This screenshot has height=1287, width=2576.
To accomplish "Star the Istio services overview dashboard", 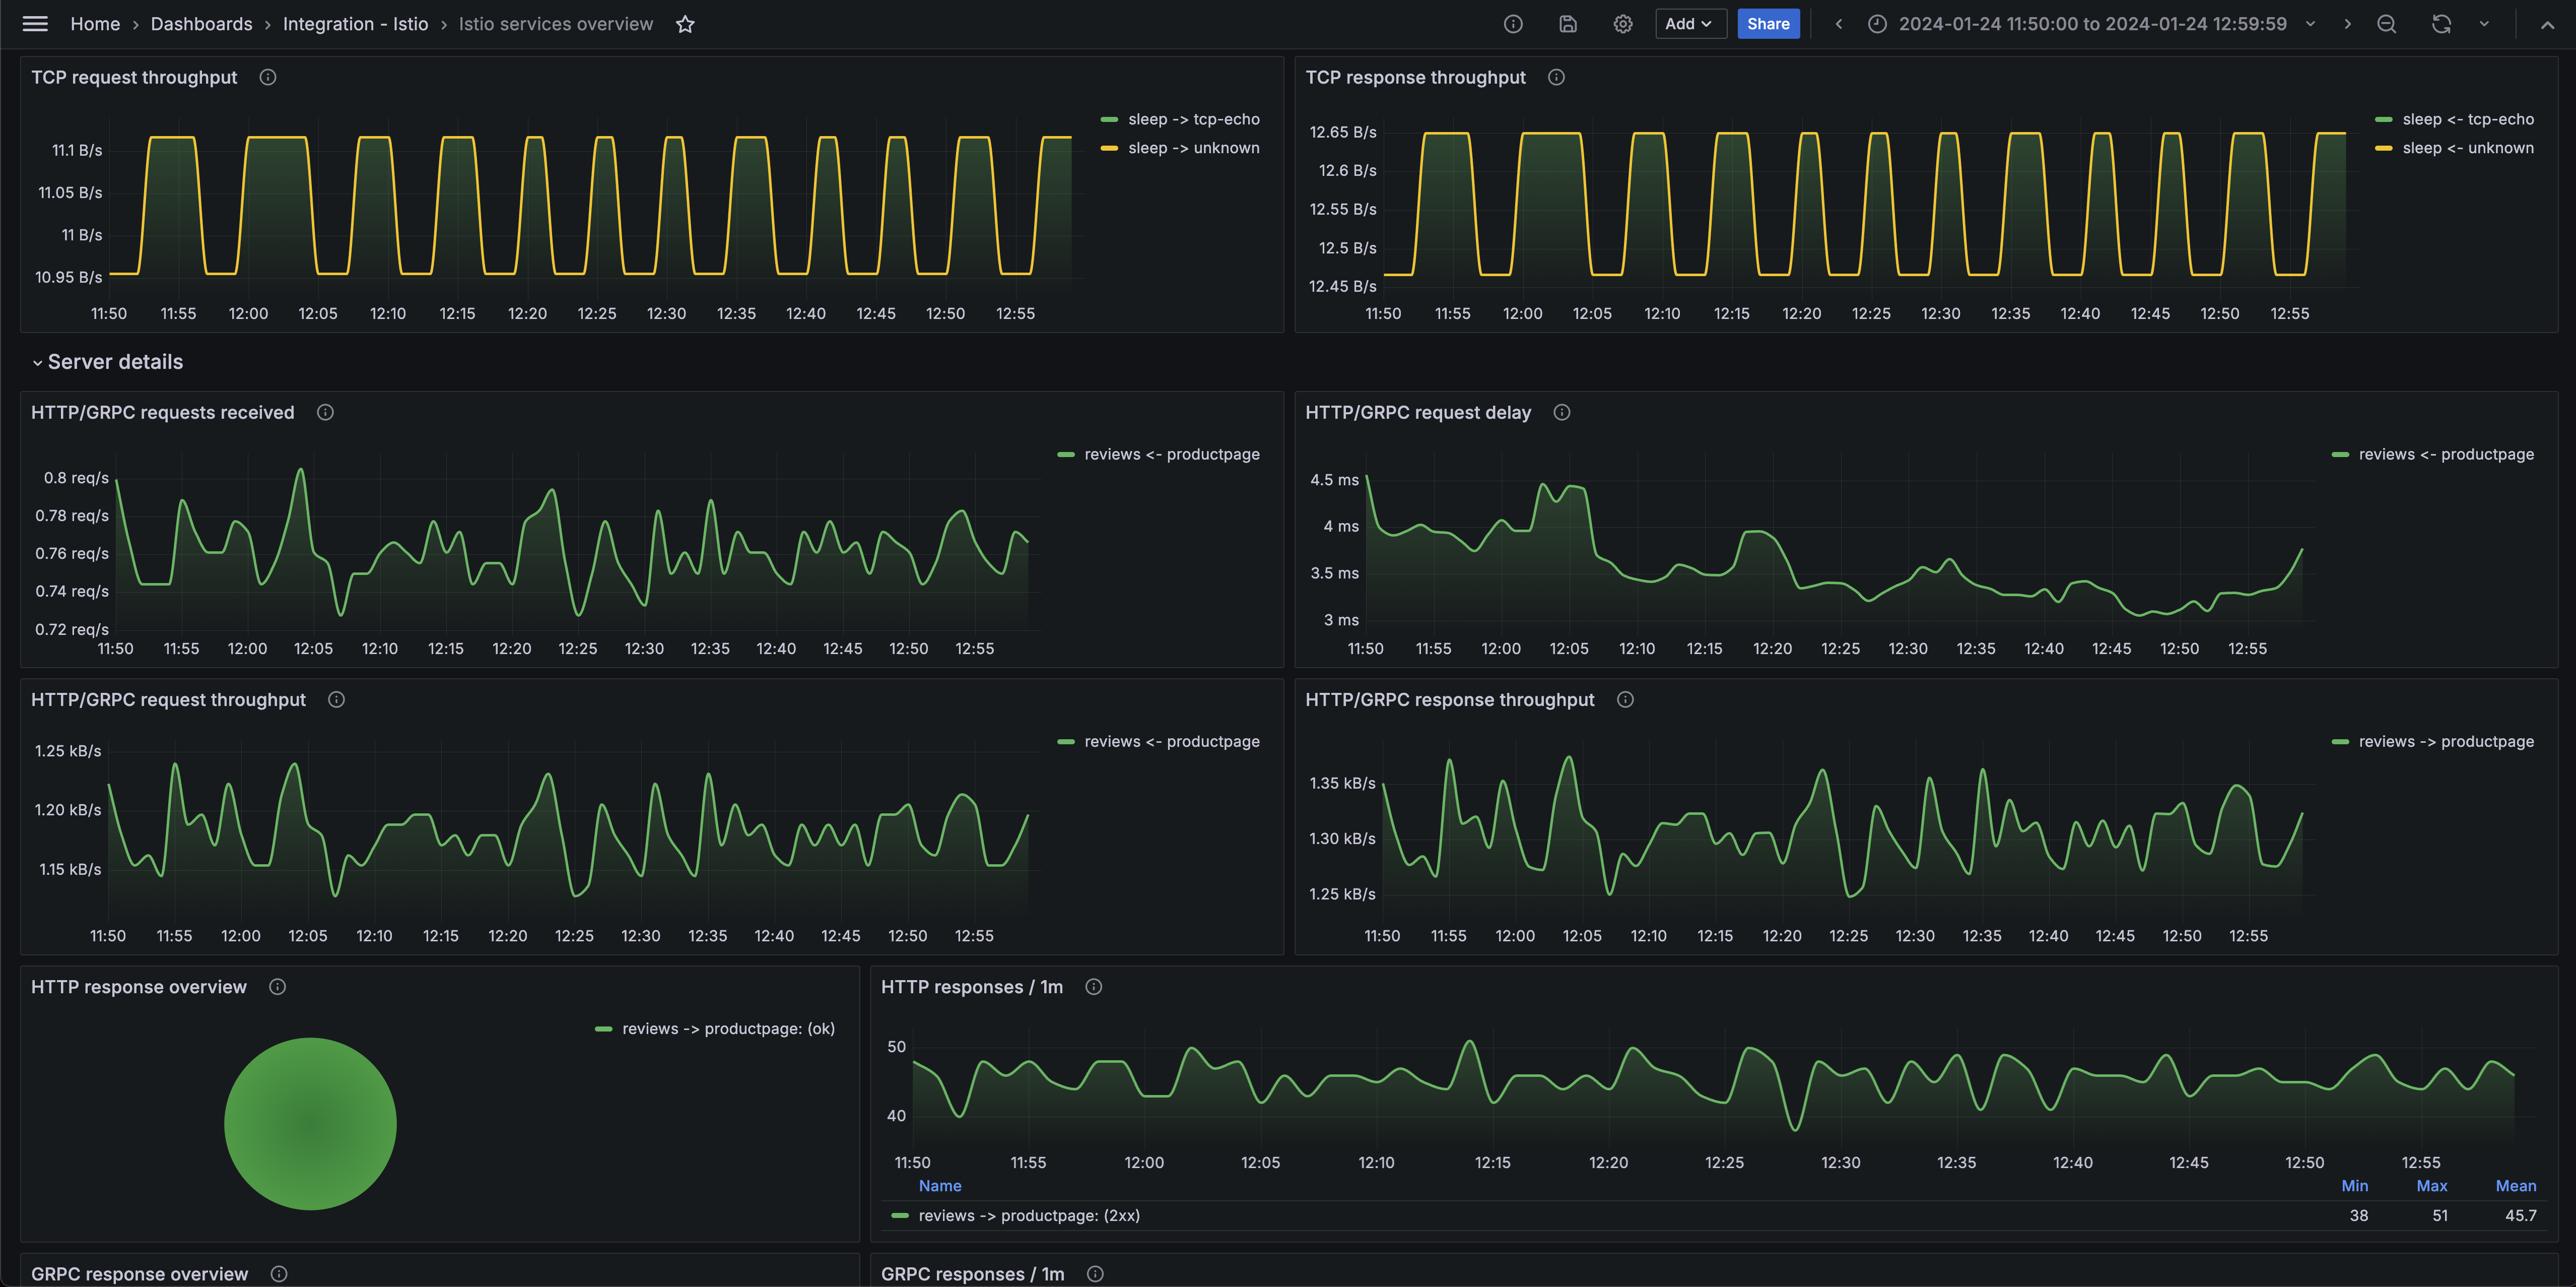I will (x=685, y=24).
